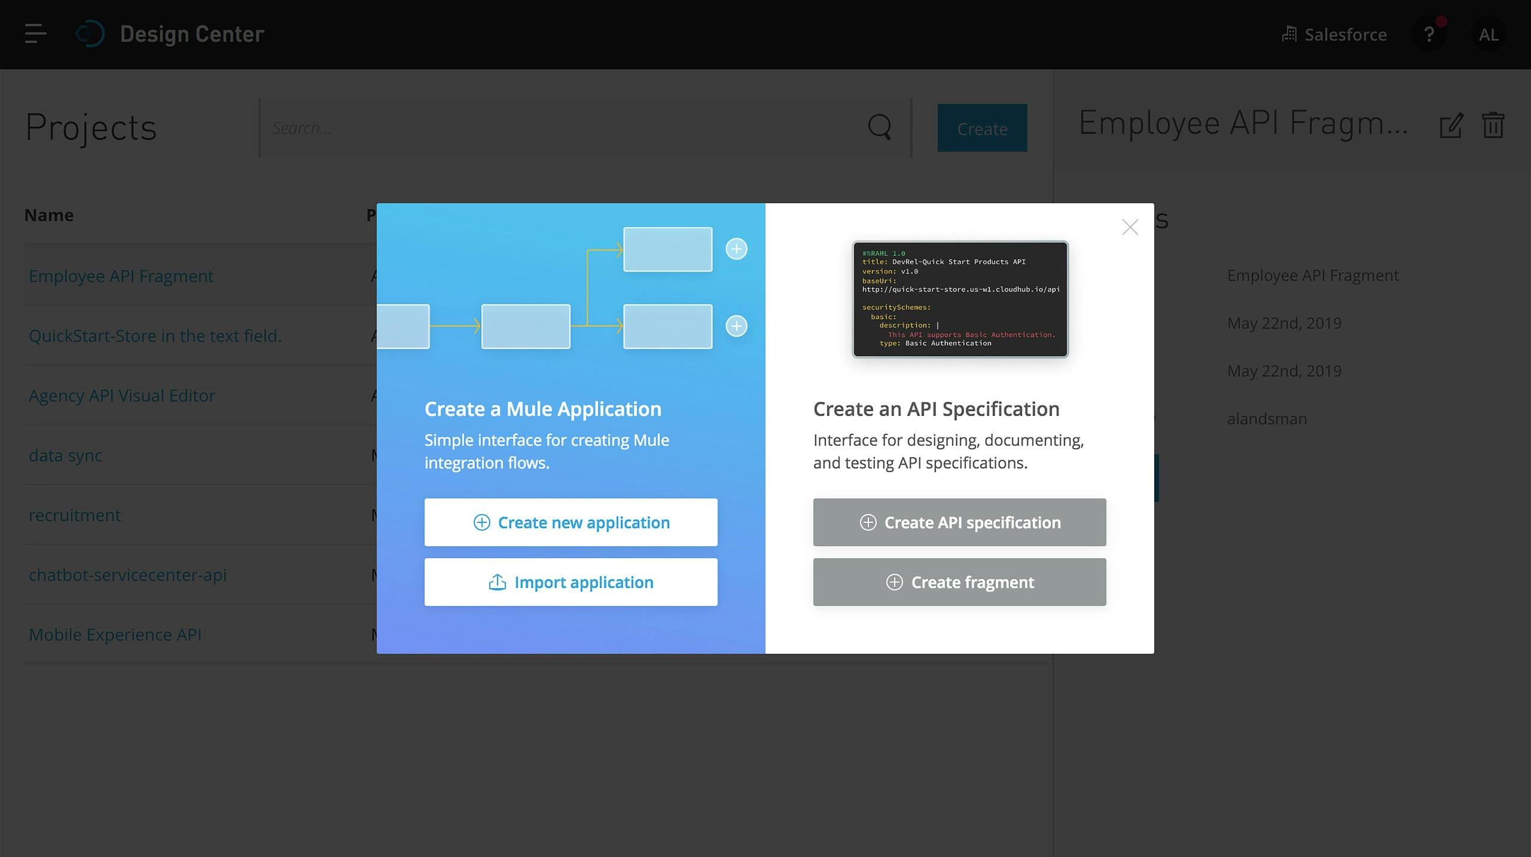The height and width of the screenshot is (857, 1531).
Task: Click the hamburger menu icon
Action: [x=35, y=33]
